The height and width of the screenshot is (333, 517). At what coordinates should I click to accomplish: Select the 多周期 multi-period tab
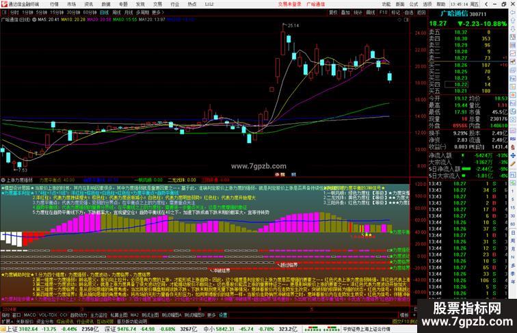click(x=142, y=12)
